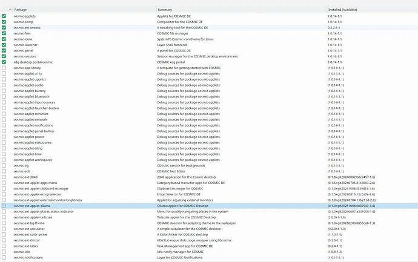
Task: Toggle the sort arrow in the header
Action: [10, 10]
